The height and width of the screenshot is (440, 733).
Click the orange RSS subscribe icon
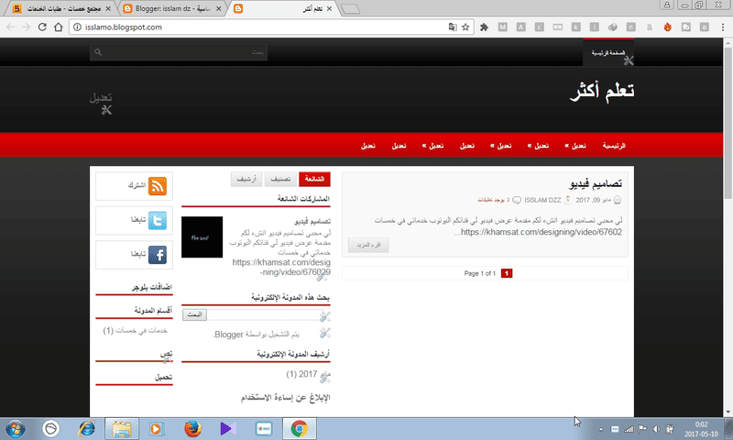(158, 186)
